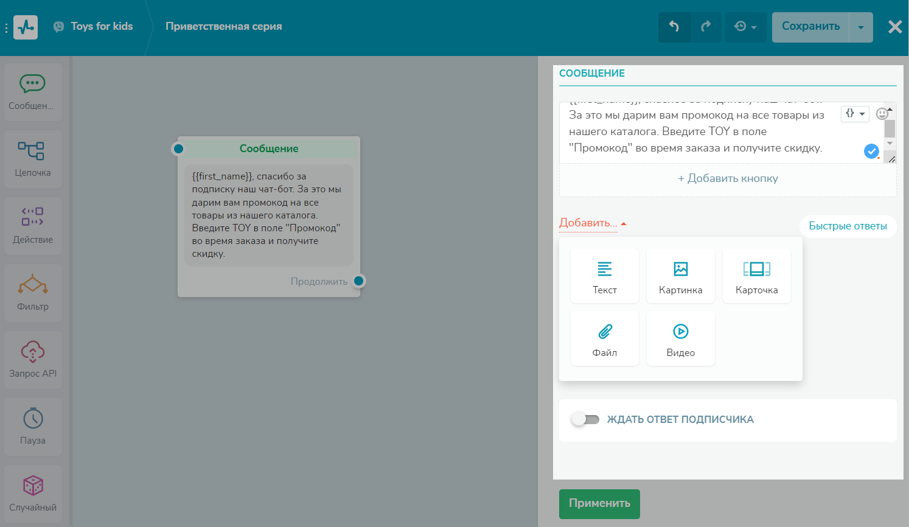Screen dimensions: 909x527
Task: Select the Сообщение block in sidebar
Action: 33,92
